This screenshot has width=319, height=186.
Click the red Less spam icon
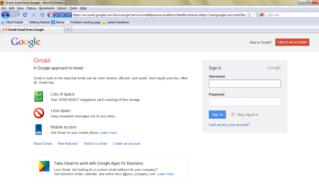pos(39,113)
